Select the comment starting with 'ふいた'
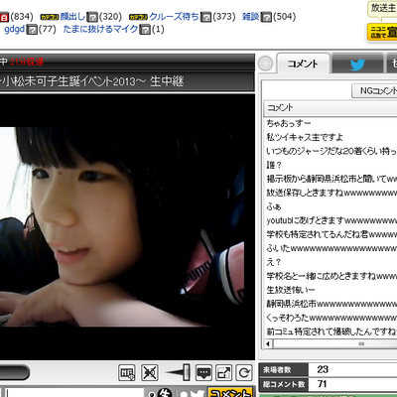The width and height of the screenshot is (397, 397). [331, 248]
